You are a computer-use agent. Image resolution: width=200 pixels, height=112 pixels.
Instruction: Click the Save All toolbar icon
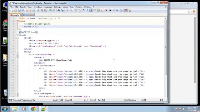click(23, 10)
